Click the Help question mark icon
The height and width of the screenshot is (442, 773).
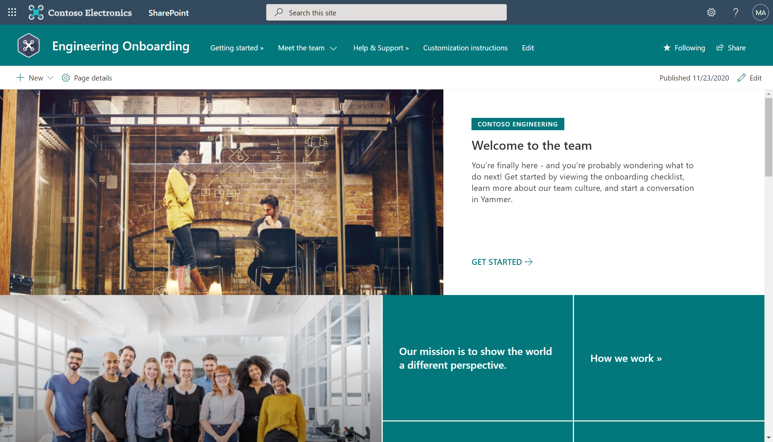[x=735, y=12]
